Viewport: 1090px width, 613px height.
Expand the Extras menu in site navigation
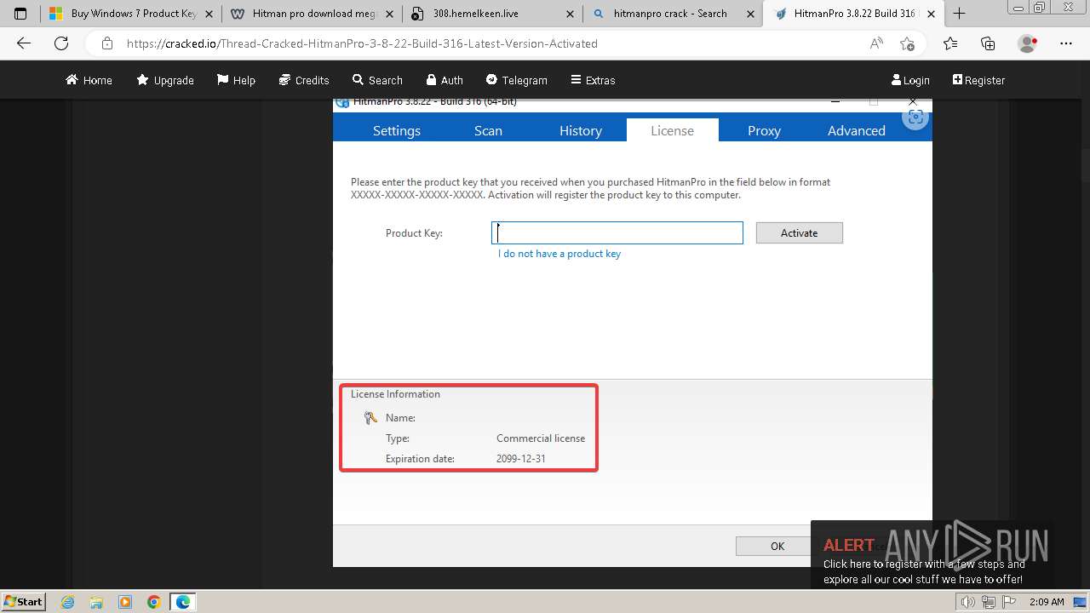(593, 80)
